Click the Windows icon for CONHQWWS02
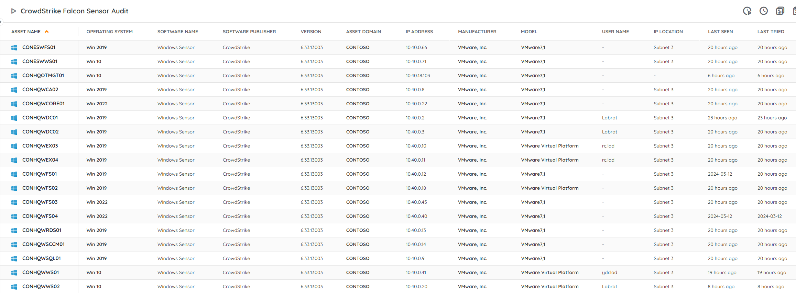The image size is (796, 293). [x=14, y=287]
